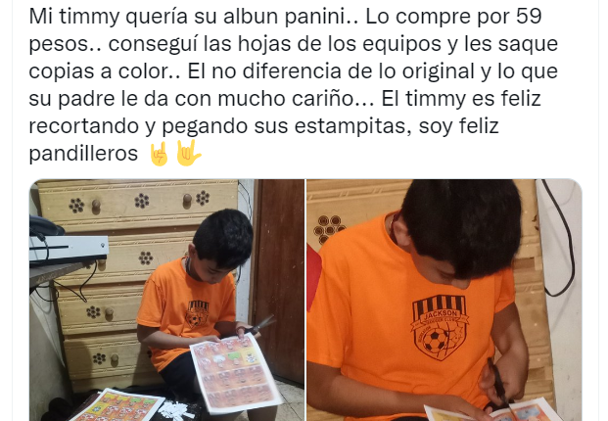Click the paper cut scraps on floor in left photo
608x421 pixels.
click(173, 411)
